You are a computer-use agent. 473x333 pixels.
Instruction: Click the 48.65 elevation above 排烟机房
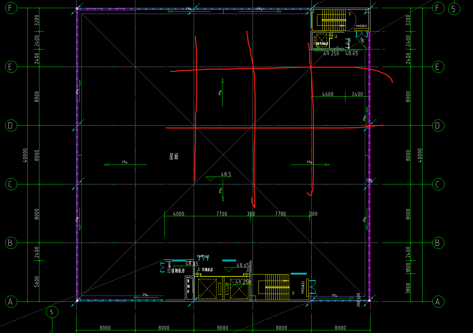(x=192, y=263)
